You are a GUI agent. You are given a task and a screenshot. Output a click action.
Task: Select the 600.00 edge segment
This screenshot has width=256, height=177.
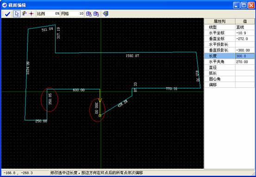click(x=73, y=89)
